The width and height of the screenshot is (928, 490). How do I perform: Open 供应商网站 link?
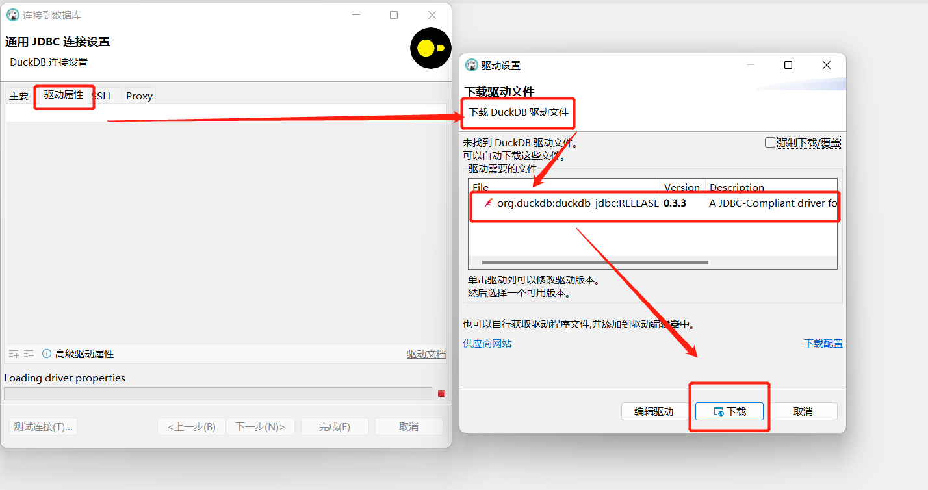click(487, 343)
